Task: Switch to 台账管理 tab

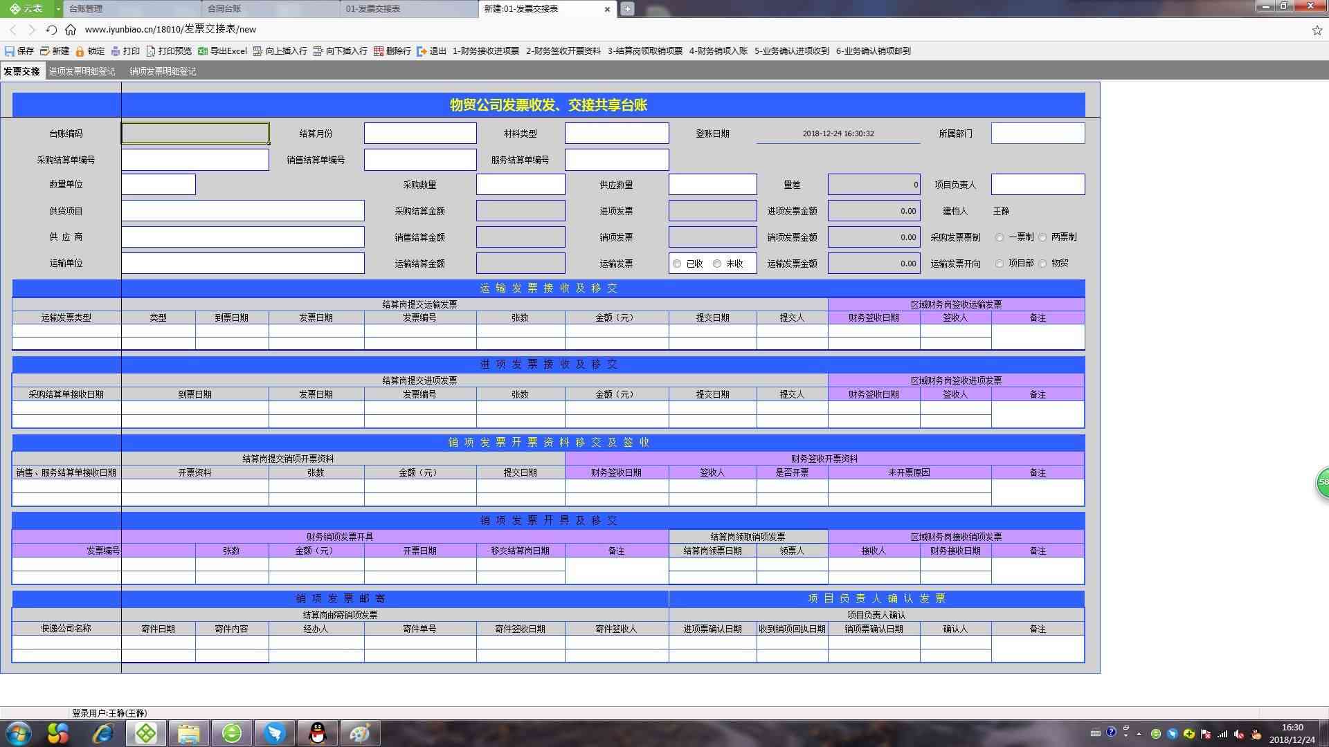Action: (132, 9)
